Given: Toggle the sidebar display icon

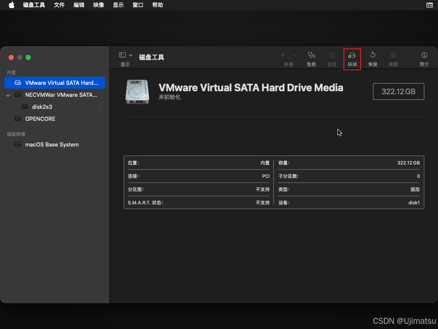Looking at the screenshot, I should point(122,55).
